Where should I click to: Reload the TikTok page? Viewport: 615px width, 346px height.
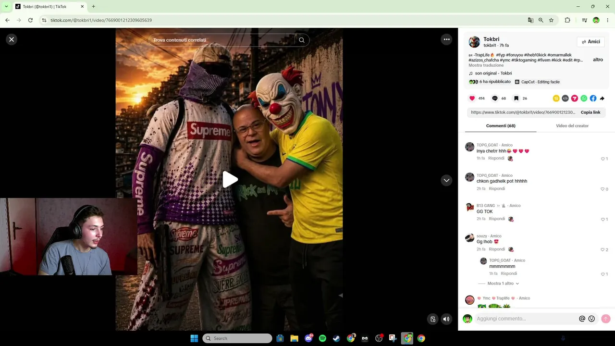pos(30,20)
